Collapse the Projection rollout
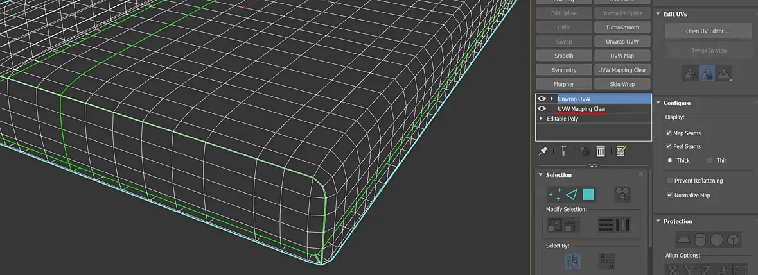Viewport: 758px width, 275px height. coord(658,221)
